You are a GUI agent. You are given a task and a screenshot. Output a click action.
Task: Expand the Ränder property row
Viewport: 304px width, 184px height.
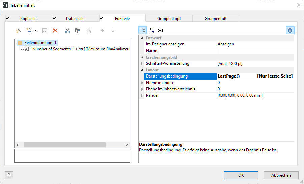[x=142, y=96]
